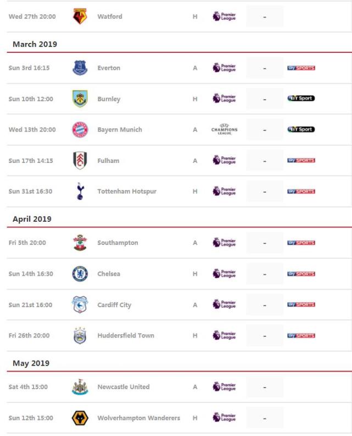Click the Burnley club crest
Viewport: 352px width, 436px height.
click(x=80, y=99)
